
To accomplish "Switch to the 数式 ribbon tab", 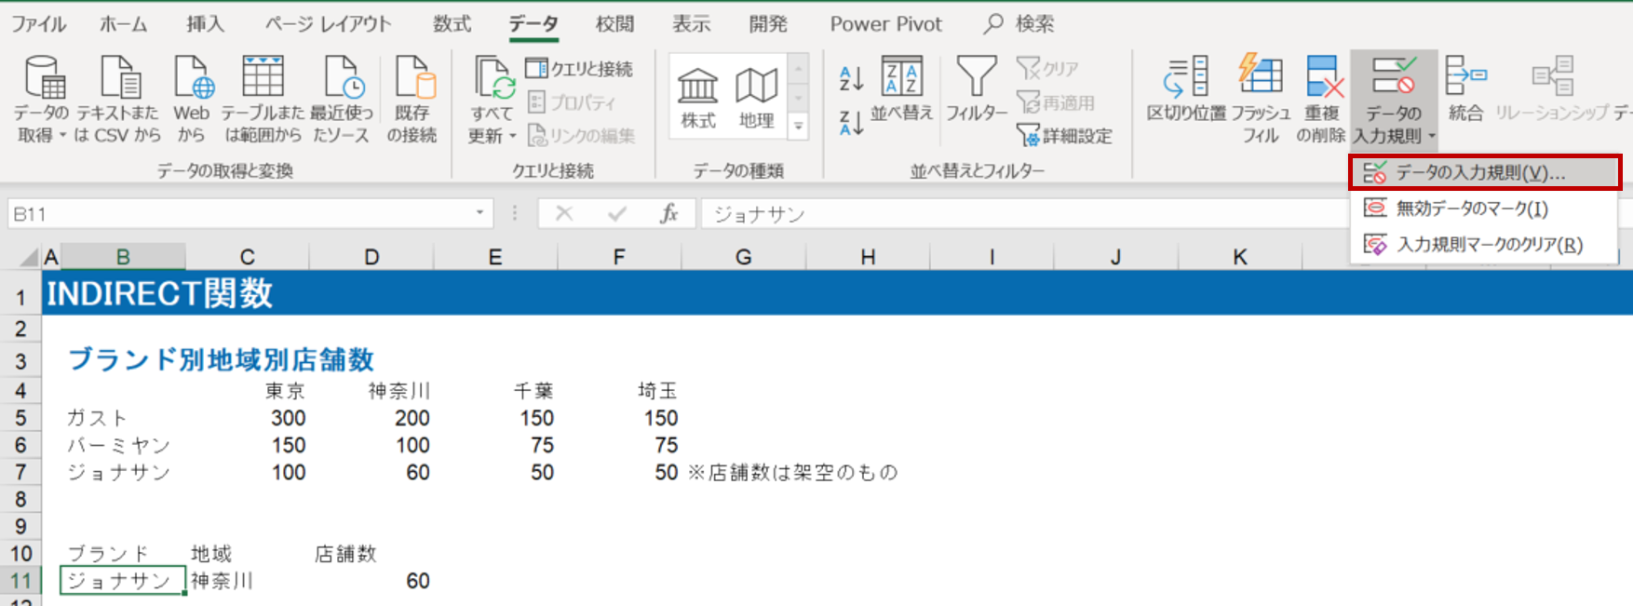I will 452,24.
